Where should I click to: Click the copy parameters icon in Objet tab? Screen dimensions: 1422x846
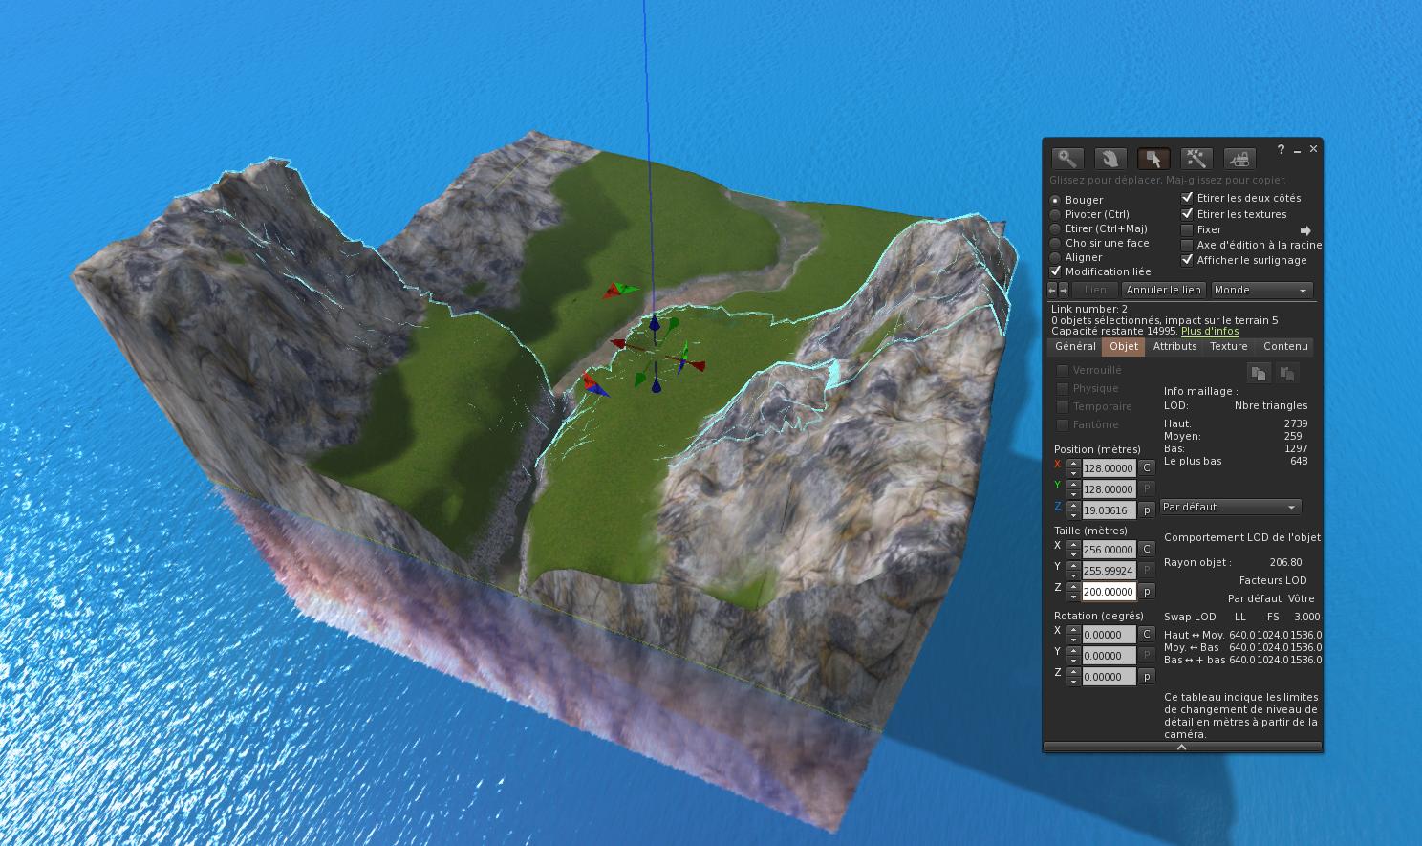pos(1259,373)
